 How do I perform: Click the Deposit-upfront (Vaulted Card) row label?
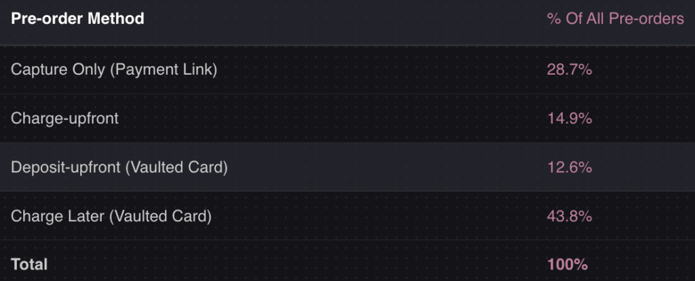pos(119,167)
